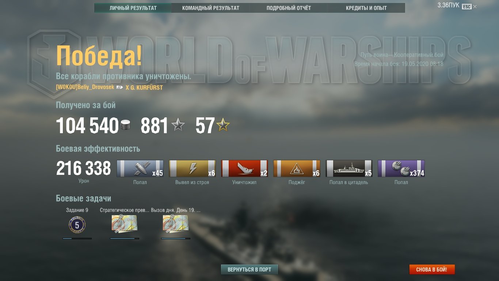The width and height of the screenshot is (499, 281).
Task: Switch to the Командный результат tab
Action: (x=210, y=8)
